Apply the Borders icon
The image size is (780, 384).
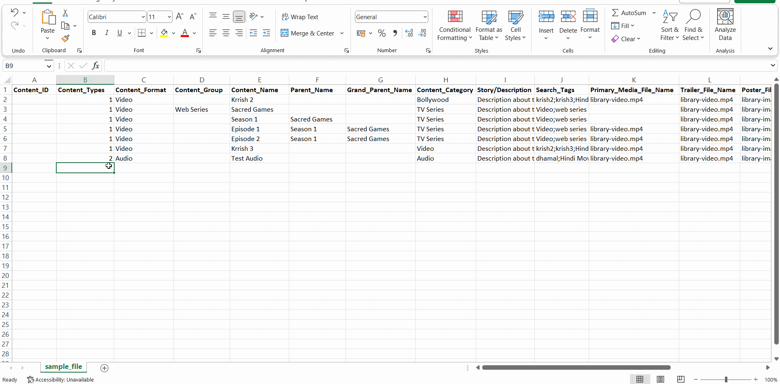pos(142,33)
